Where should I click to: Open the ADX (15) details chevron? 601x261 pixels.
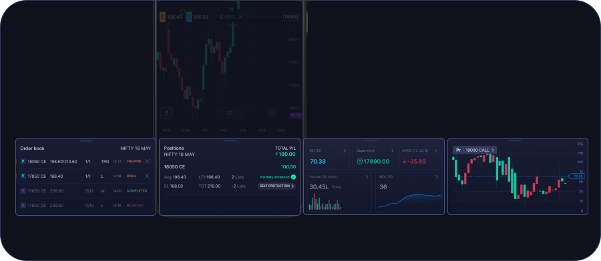coord(436,177)
